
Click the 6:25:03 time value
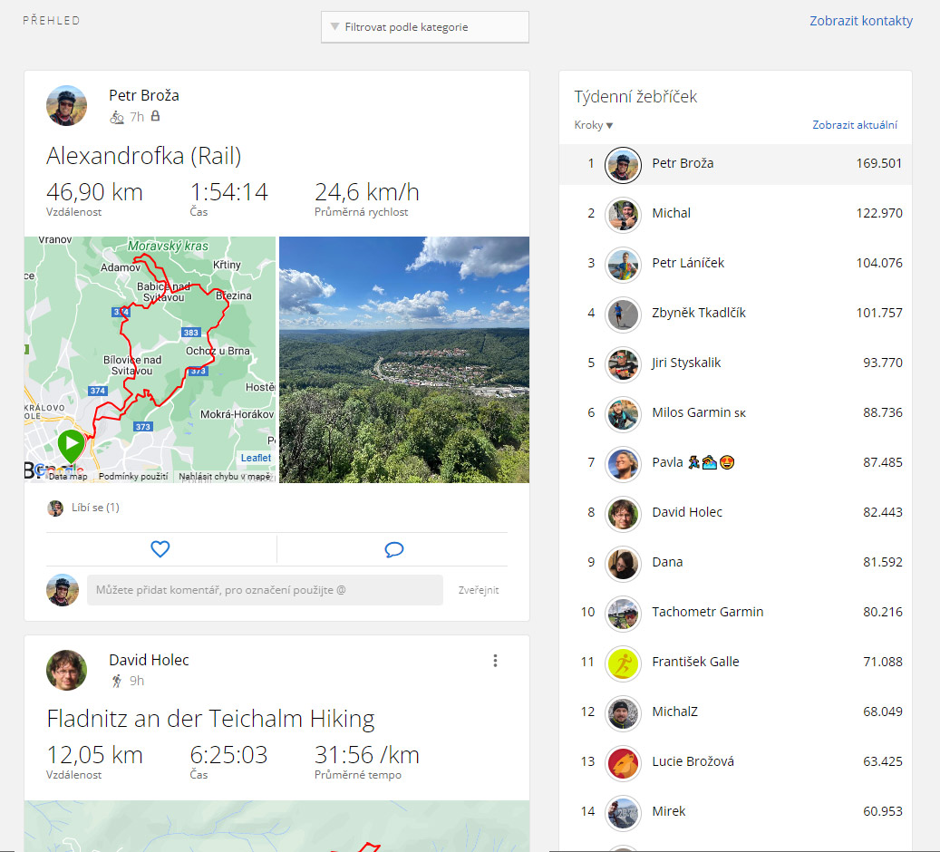click(228, 755)
